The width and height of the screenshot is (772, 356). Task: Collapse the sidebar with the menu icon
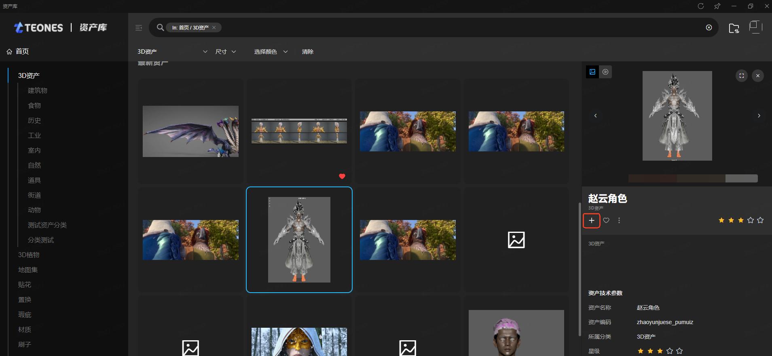click(x=139, y=28)
